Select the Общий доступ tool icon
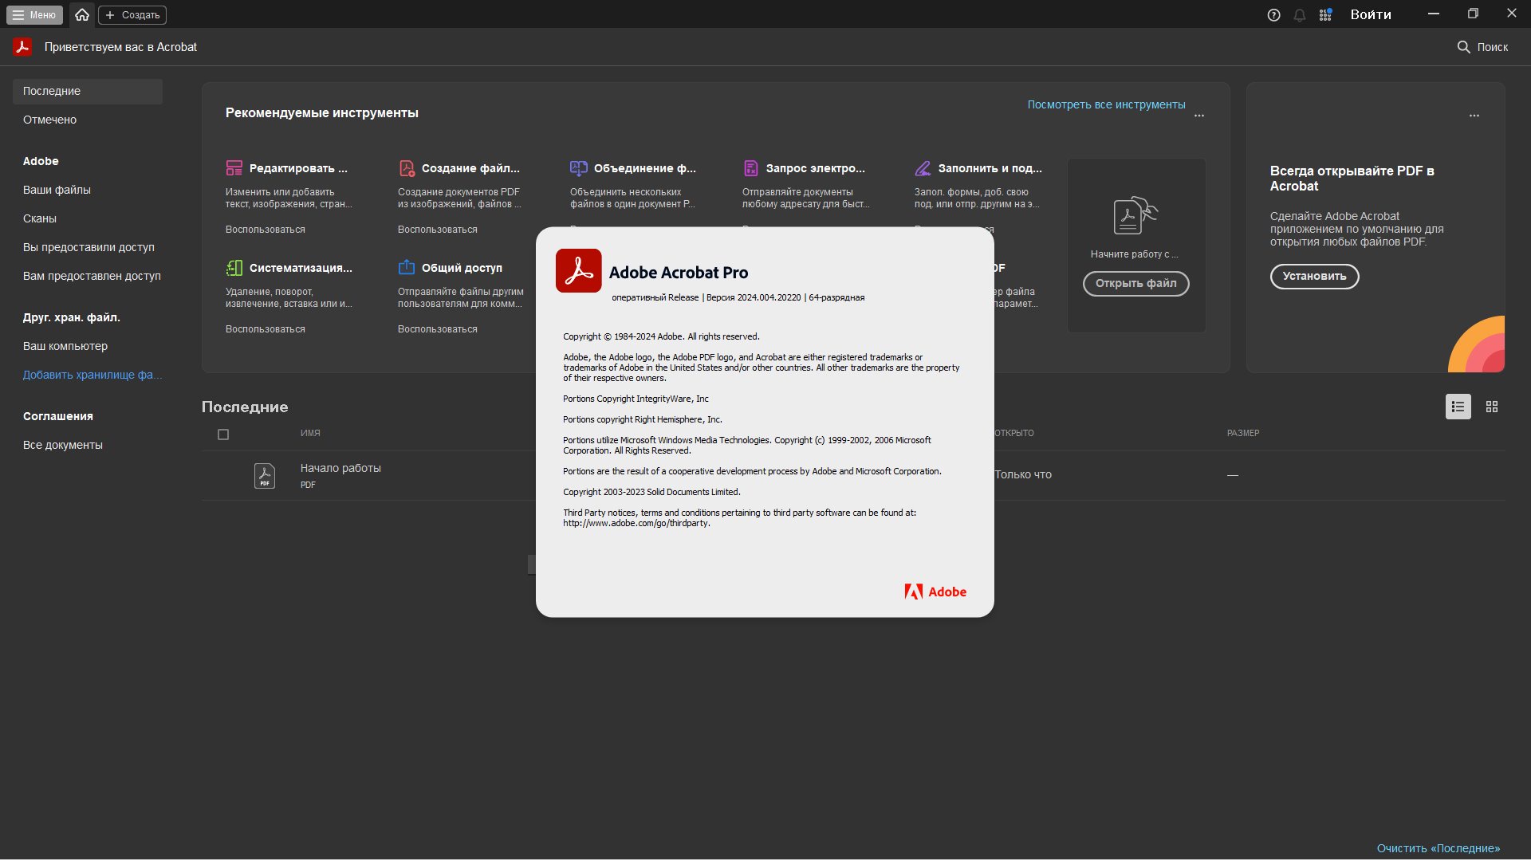This screenshot has height=861, width=1531. tap(407, 268)
